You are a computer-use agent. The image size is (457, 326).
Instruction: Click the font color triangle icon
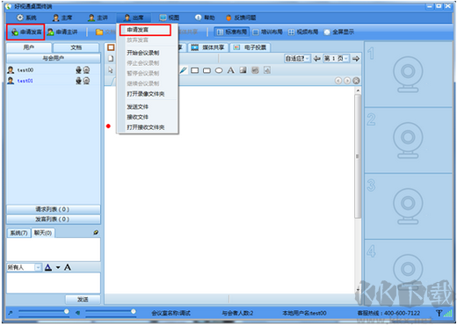[48, 267]
